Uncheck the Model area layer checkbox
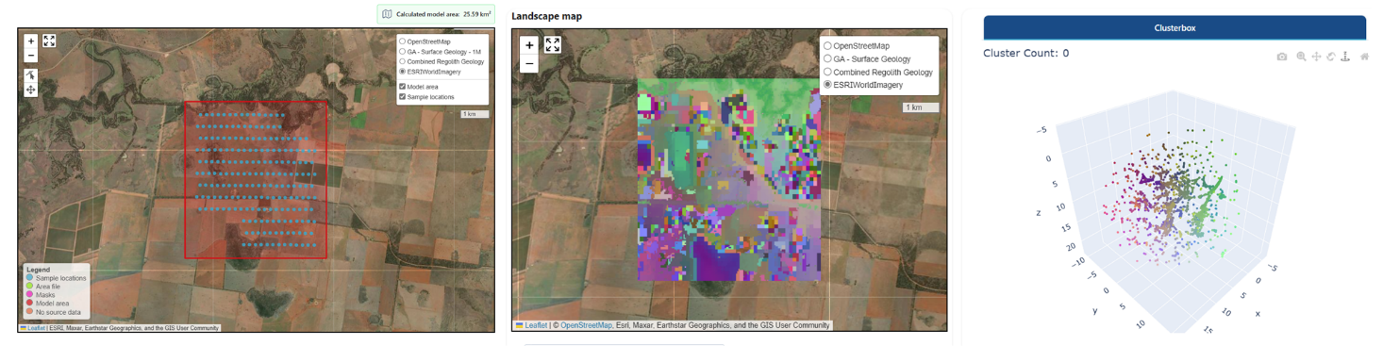Viewport: 1383px width, 362px height. 403,87
